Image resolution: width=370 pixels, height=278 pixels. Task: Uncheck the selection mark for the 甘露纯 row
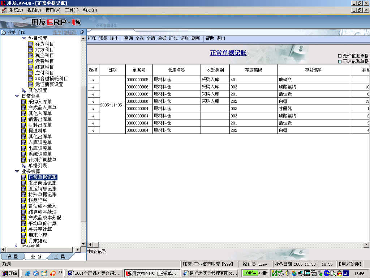93,108
